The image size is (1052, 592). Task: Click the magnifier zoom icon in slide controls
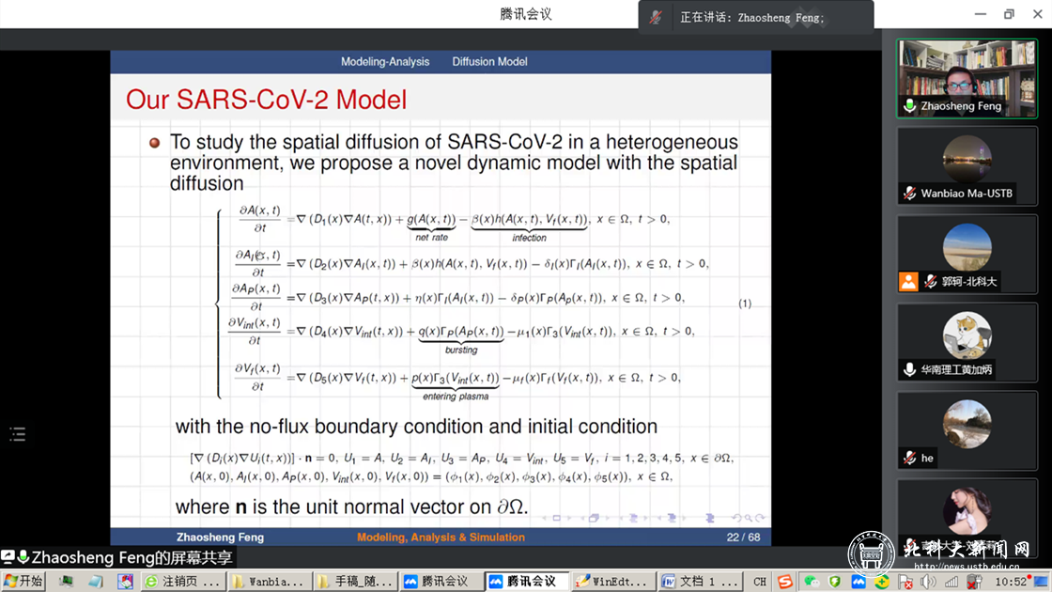[x=747, y=518]
